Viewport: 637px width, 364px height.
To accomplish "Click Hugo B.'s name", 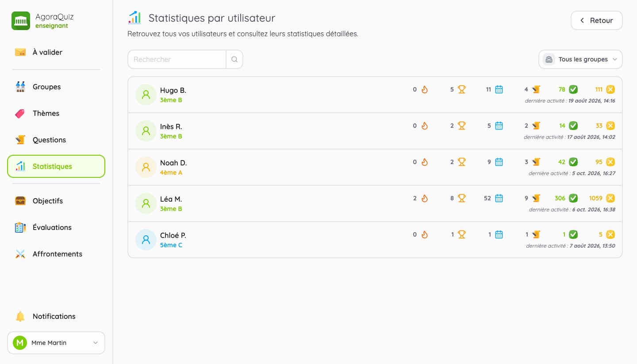I will click(x=173, y=90).
